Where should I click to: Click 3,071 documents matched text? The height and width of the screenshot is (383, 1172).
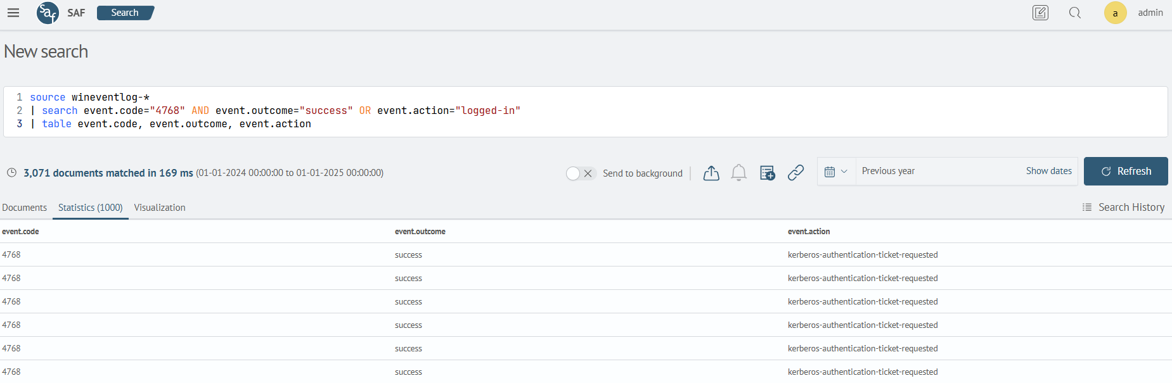tap(108, 173)
